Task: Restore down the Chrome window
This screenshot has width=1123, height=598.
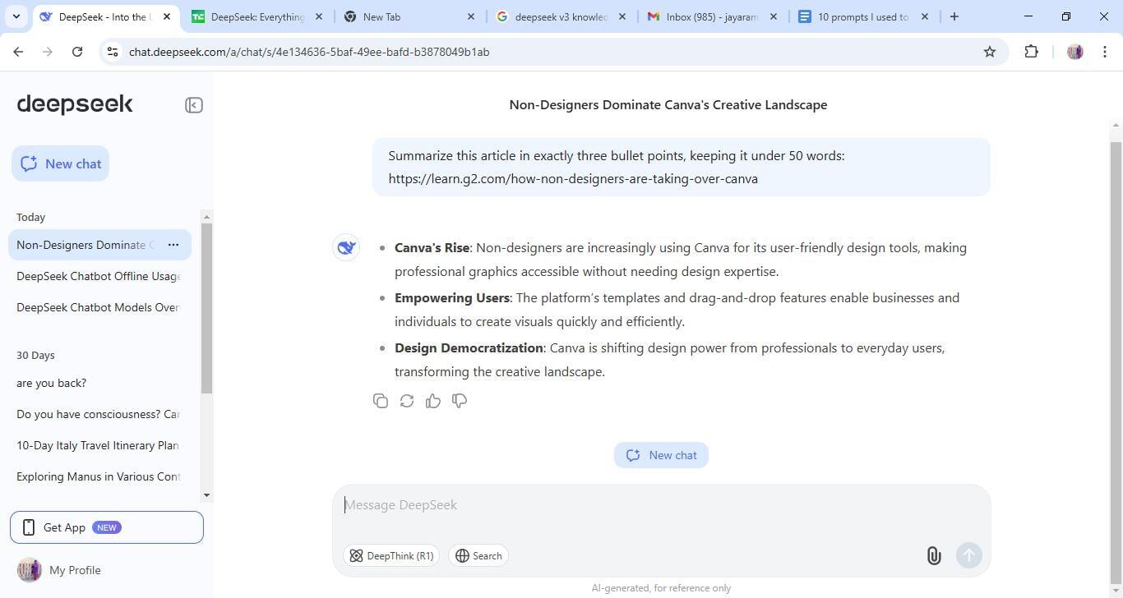Action: coord(1065,16)
